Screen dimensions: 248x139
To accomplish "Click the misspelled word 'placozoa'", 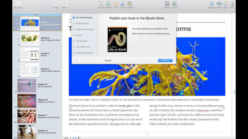I will coord(203,110).
